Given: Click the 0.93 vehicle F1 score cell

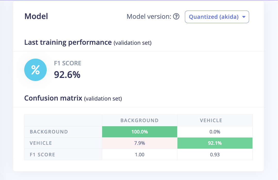Looking at the screenshot, I should tap(215, 155).
